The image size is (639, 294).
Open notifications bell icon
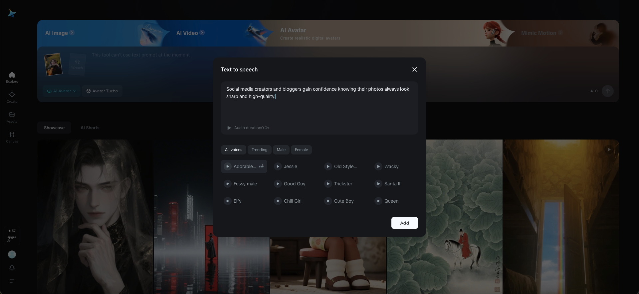(12, 268)
